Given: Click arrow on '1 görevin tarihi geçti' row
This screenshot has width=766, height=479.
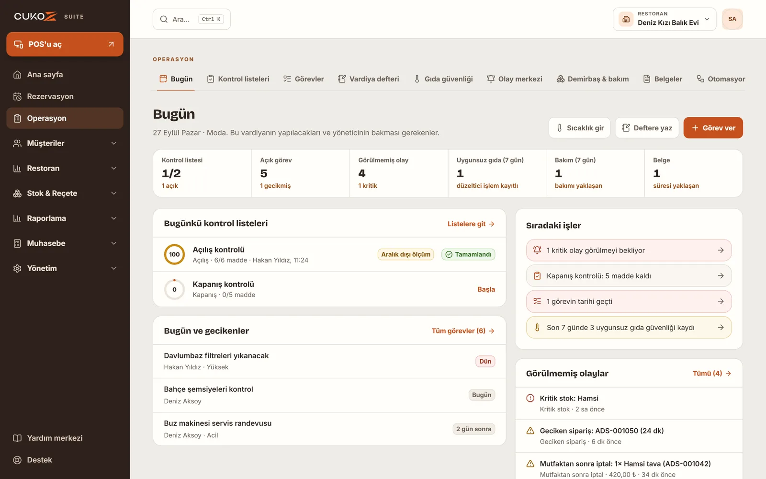Looking at the screenshot, I should pos(721,301).
